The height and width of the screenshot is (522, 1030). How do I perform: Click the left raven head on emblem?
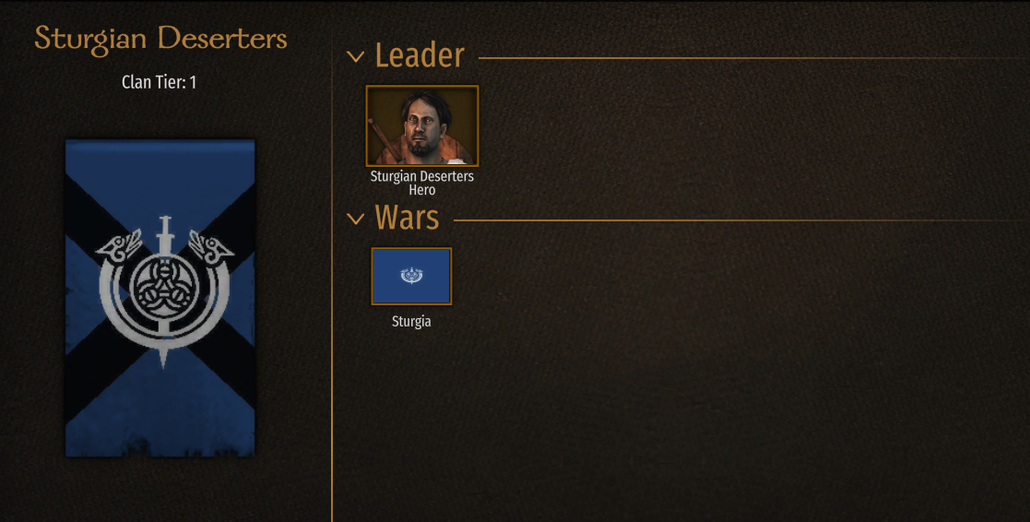click(119, 245)
